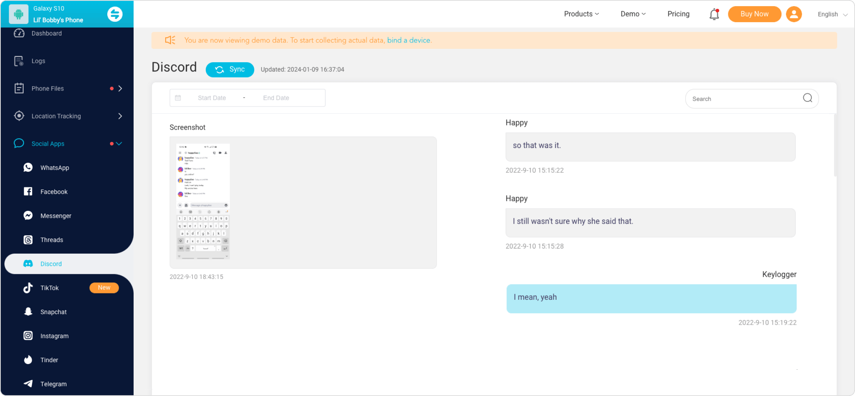
Task: Click the Telegram paper plane icon
Action: 28,384
